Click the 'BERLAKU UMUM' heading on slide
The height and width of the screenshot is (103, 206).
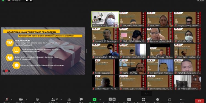click(22, 41)
